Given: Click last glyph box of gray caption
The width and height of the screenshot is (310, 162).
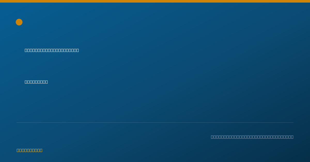Looking at the screenshot, I should [292, 137].
